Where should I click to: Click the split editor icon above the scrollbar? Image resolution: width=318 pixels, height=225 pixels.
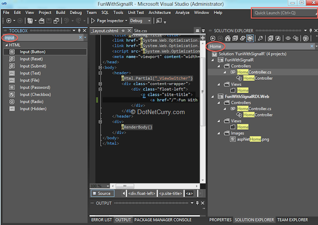click(x=203, y=38)
